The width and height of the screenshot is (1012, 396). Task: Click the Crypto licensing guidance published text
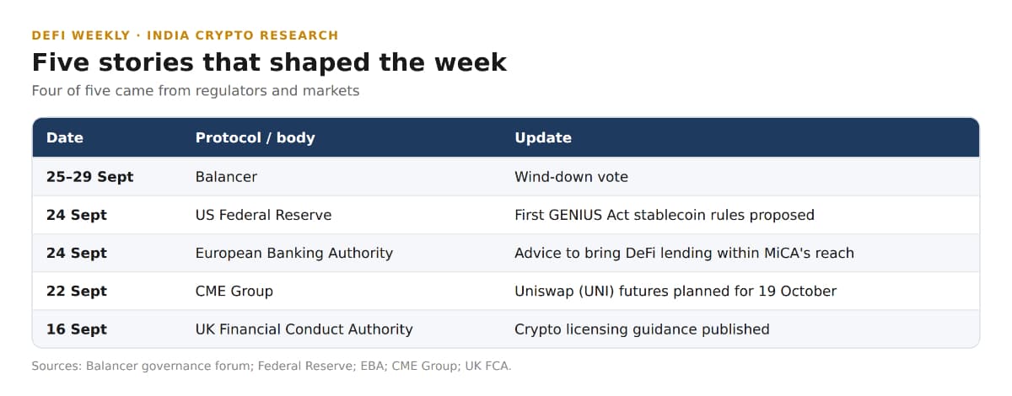[642, 329]
